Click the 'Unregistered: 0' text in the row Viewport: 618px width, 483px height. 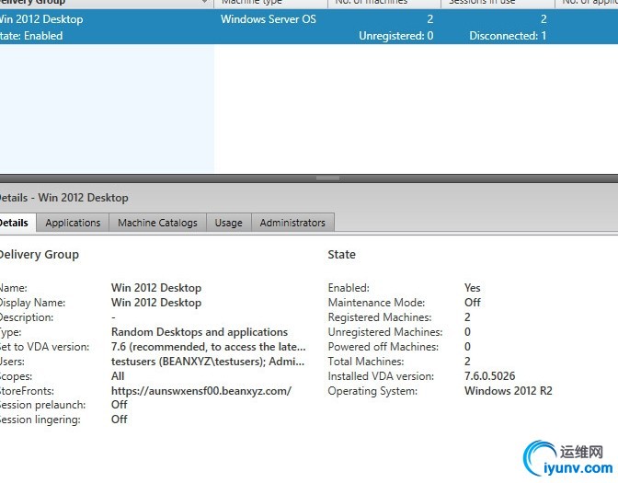(395, 36)
